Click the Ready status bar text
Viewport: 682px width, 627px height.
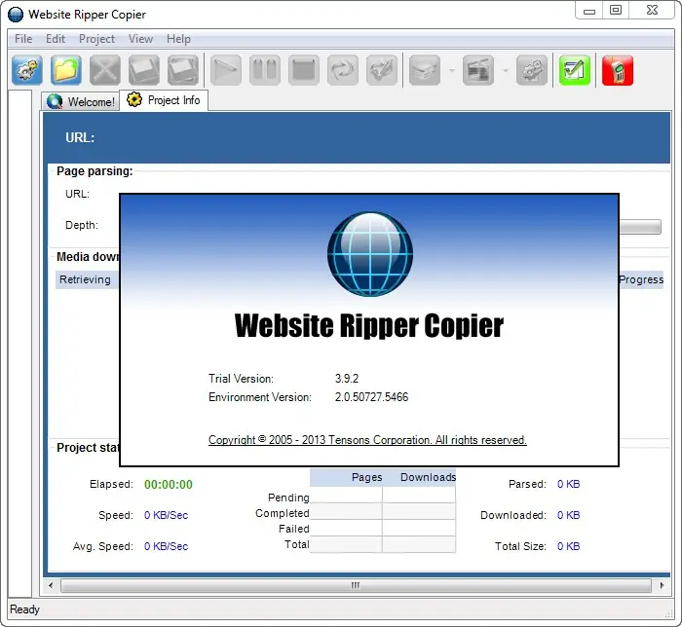coord(24,609)
